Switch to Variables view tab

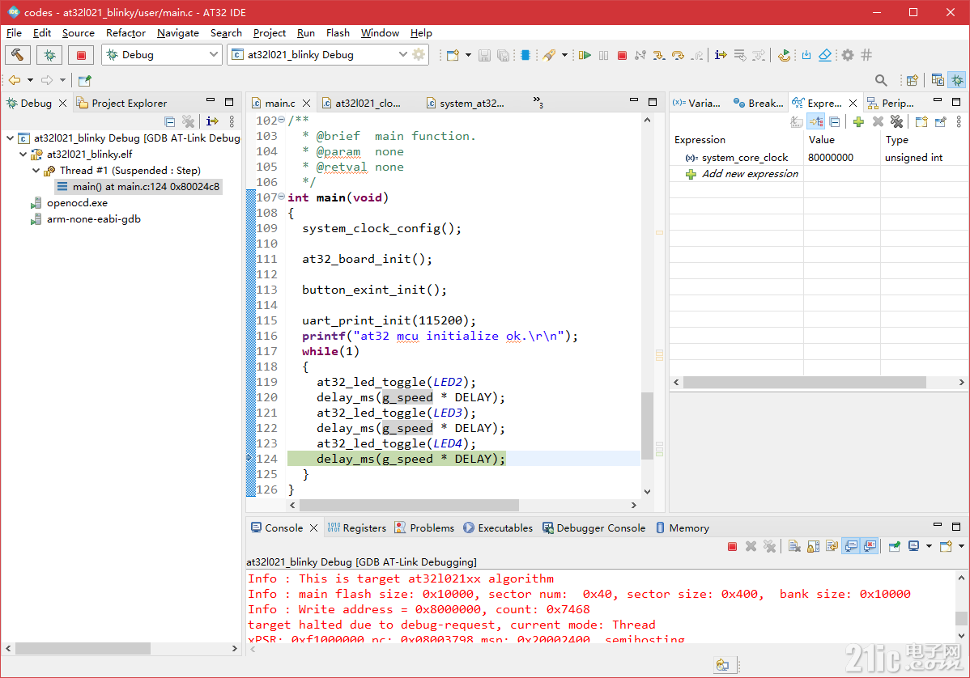pyautogui.click(x=697, y=104)
